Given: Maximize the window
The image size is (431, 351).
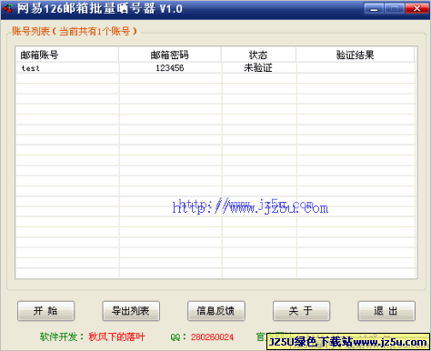Looking at the screenshot, I should point(394,8).
